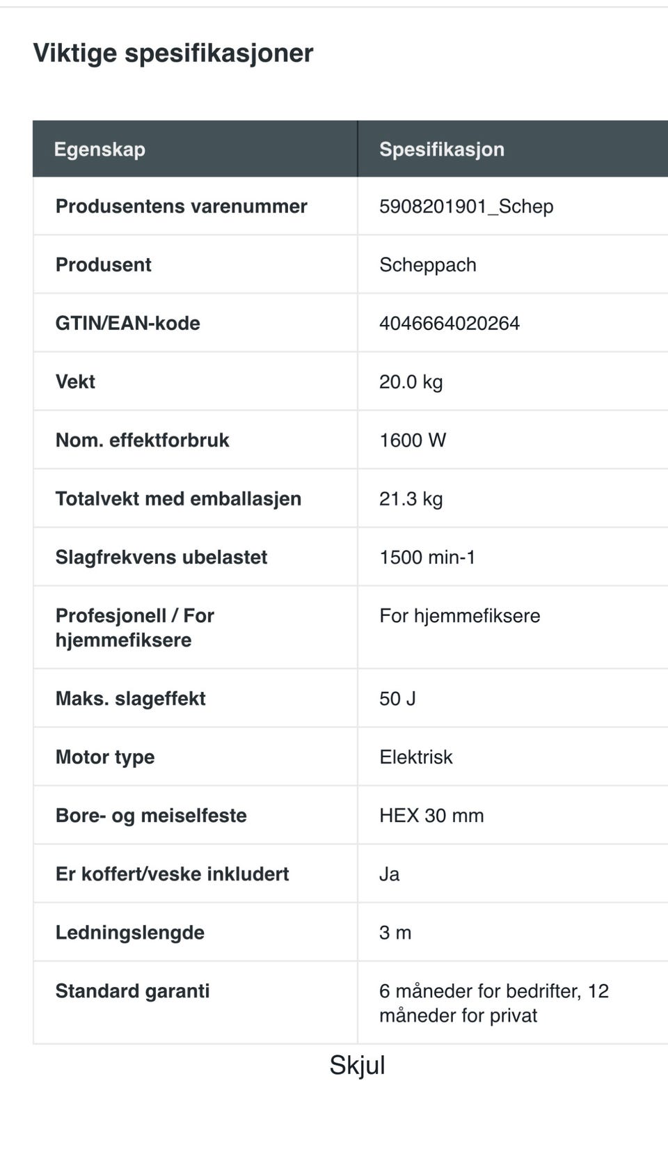This screenshot has height=1154, width=668.
Task: Click the Scheppach manufacturer value
Action: tap(427, 264)
